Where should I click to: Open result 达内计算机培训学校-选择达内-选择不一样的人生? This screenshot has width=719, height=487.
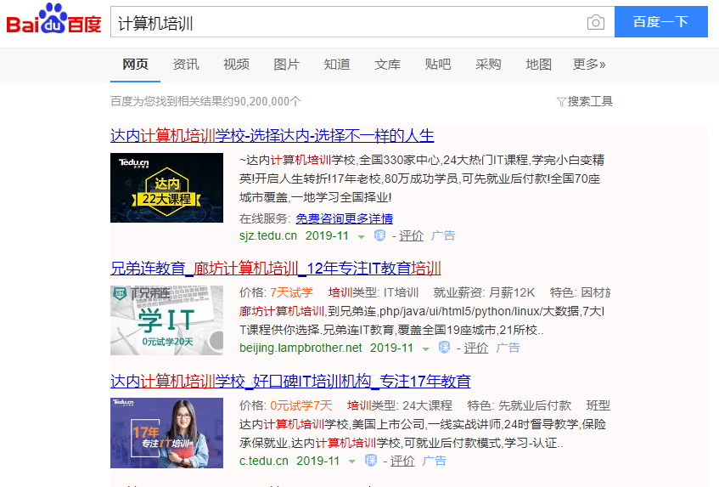(x=272, y=136)
